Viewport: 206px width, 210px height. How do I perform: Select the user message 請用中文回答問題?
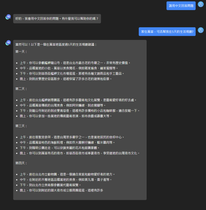click(x=181, y=6)
